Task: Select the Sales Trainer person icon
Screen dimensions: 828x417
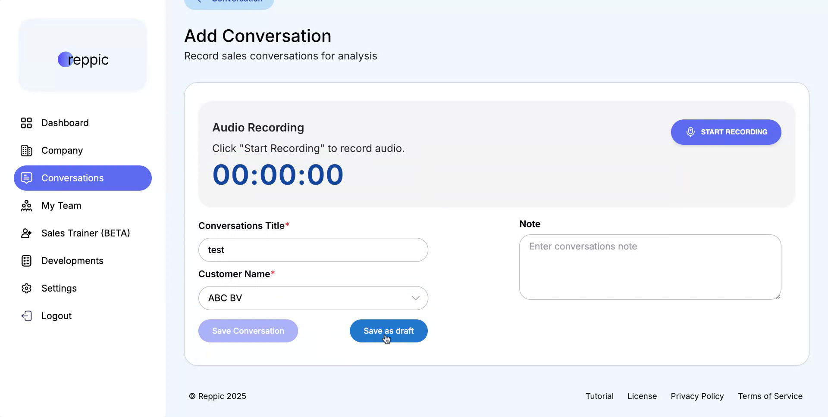Action: (x=26, y=233)
